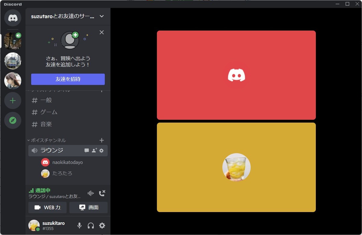Toggle noise suppression waveform icon

(x=91, y=193)
